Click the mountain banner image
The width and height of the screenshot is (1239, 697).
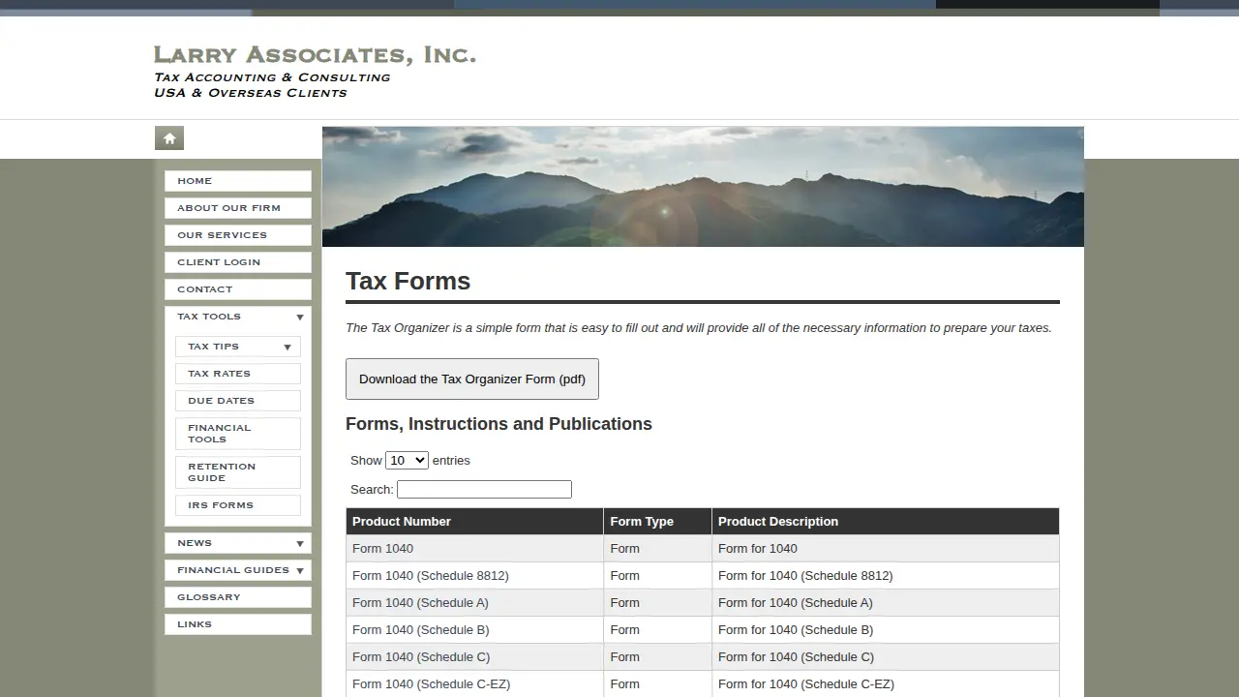[x=703, y=187]
